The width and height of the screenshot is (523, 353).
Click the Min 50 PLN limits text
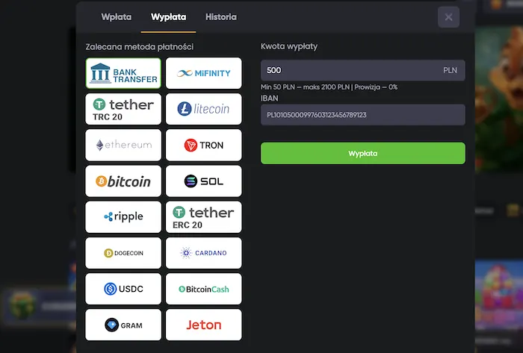[329, 87]
